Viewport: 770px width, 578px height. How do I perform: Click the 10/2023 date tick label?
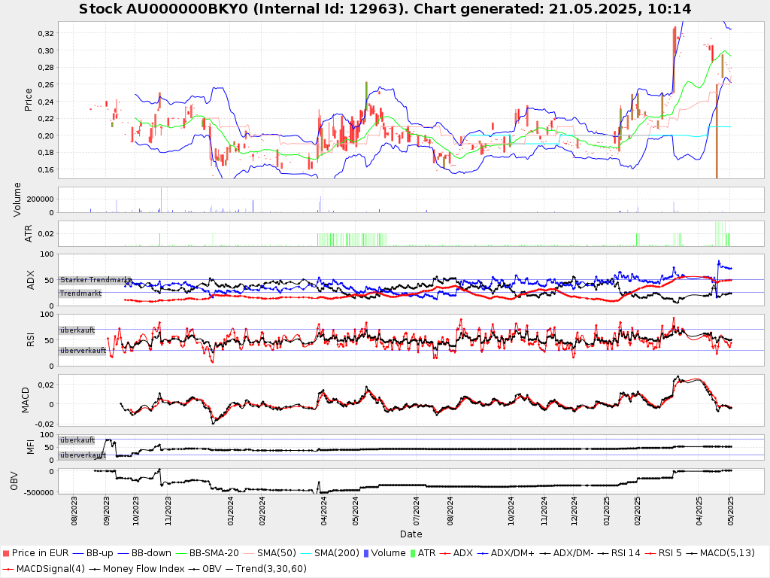[x=135, y=511]
